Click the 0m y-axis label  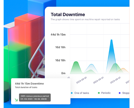(63, 73)
